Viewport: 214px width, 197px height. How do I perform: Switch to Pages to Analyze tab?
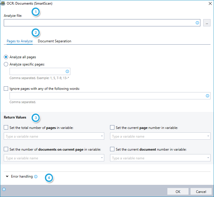point(20,41)
